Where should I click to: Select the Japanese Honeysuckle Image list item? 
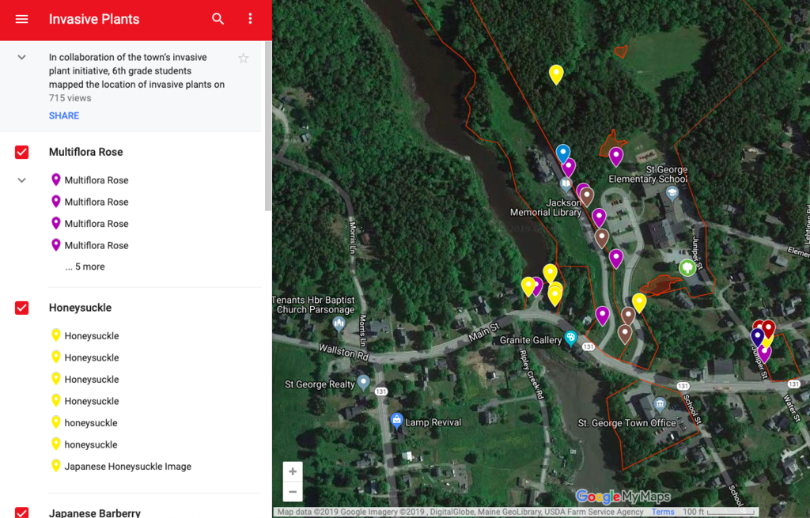(127, 466)
